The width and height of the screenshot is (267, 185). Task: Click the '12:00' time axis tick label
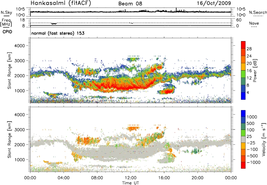[x=130, y=178]
